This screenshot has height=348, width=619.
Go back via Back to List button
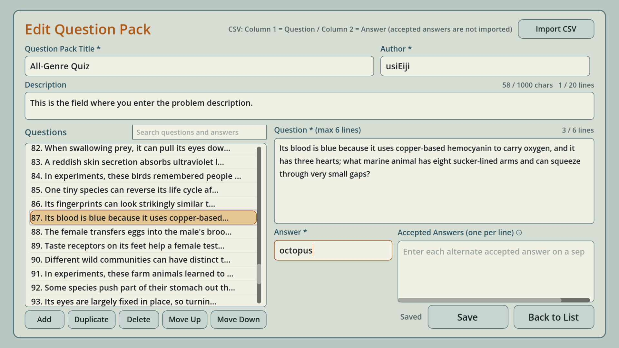(554, 317)
